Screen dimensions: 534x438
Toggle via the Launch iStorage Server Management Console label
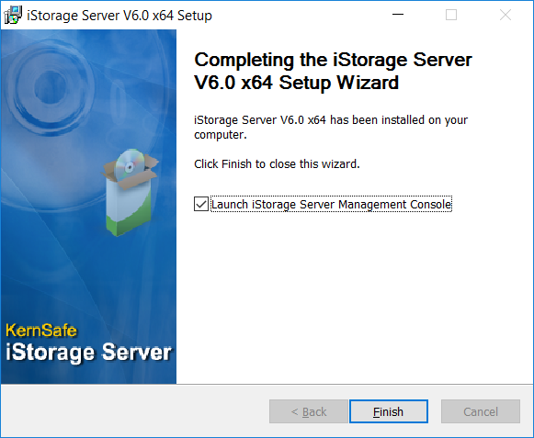(x=332, y=204)
